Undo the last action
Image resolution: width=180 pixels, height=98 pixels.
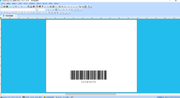[x=22, y=6]
